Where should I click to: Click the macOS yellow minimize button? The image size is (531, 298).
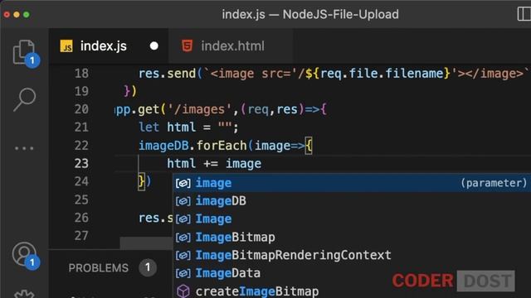(x=17, y=15)
